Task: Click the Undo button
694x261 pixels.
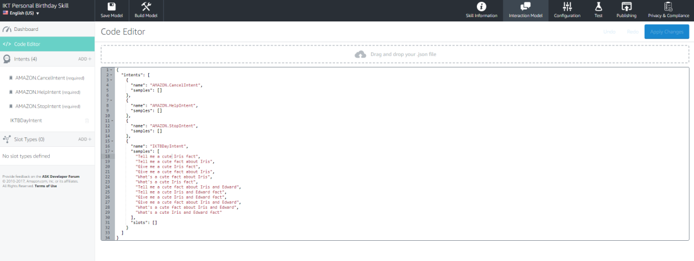Action: click(609, 32)
